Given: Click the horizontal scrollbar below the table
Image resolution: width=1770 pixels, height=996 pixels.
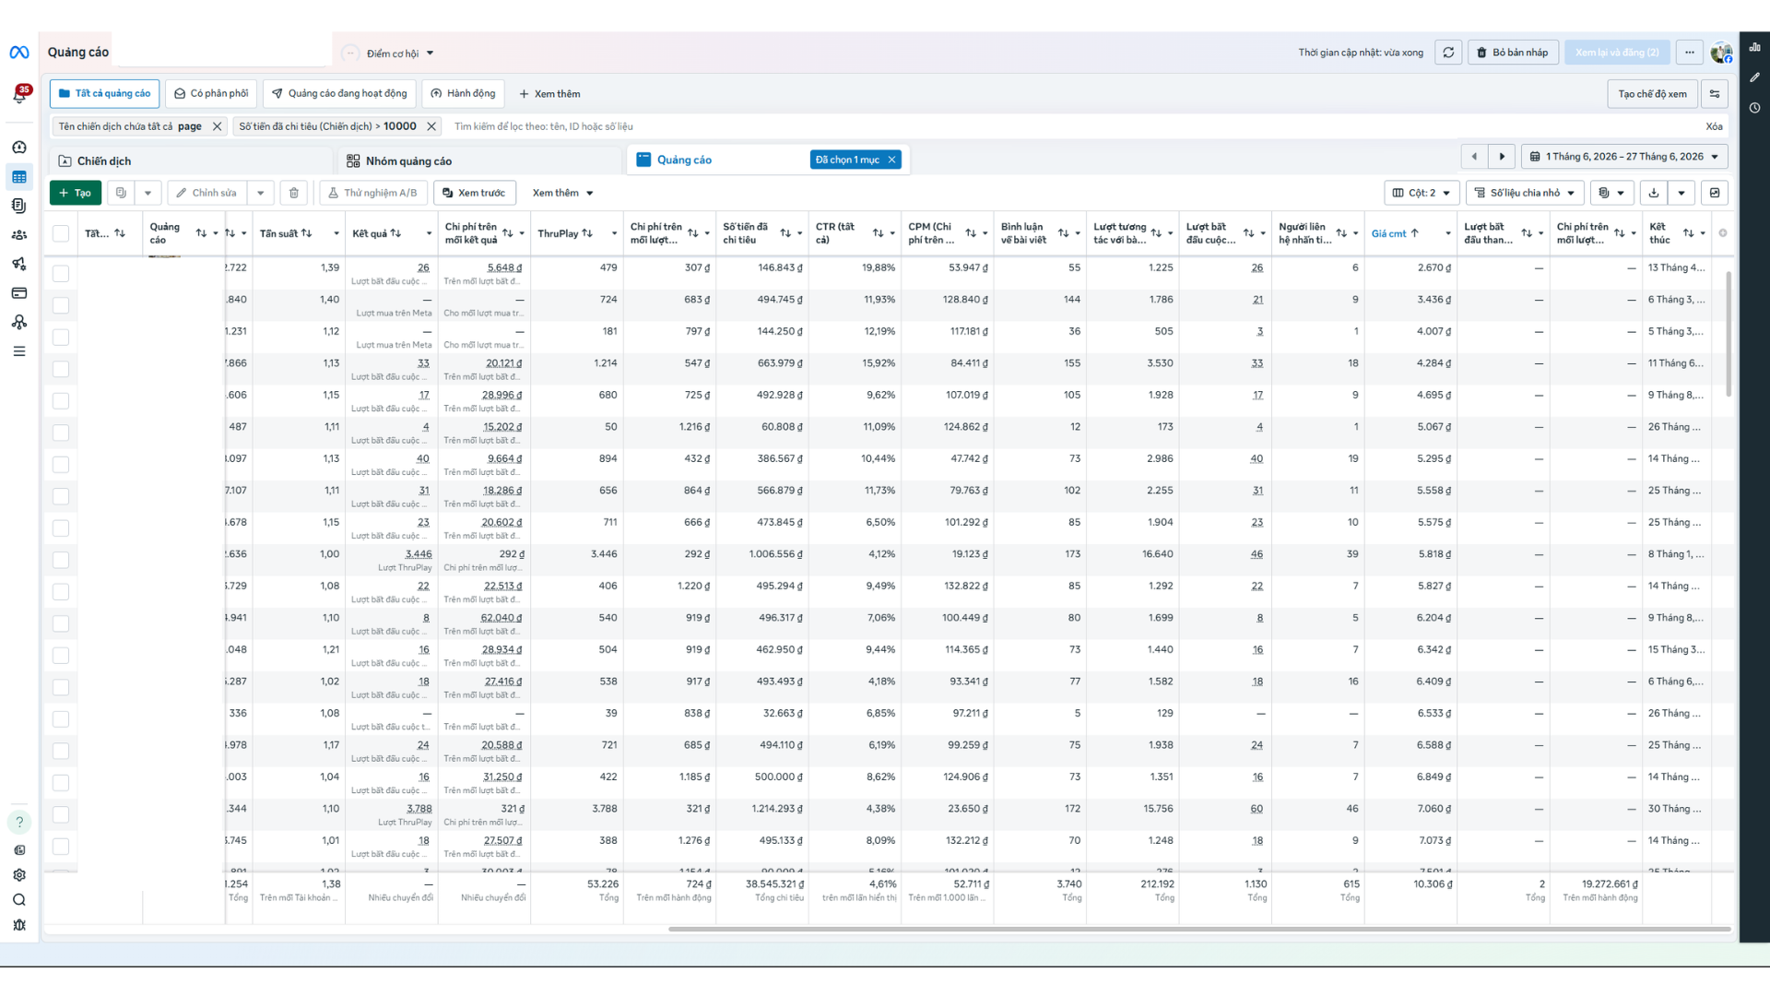Looking at the screenshot, I should pyautogui.click(x=1198, y=929).
